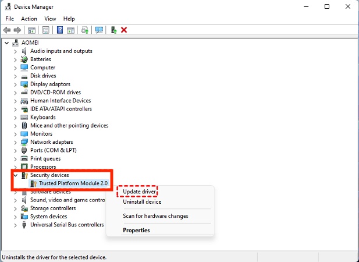
Task: Minimize the Device Manager window
Action: [x=306, y=6]
